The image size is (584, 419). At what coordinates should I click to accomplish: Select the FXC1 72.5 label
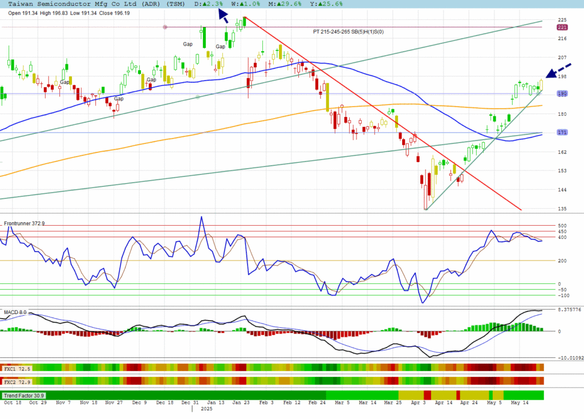[x=17, y=369]
